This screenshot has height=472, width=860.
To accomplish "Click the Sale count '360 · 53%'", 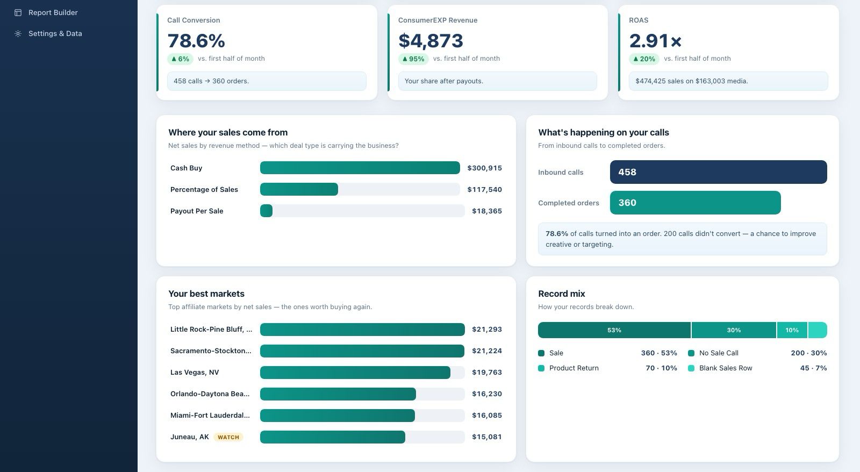I will click(659, 353).
